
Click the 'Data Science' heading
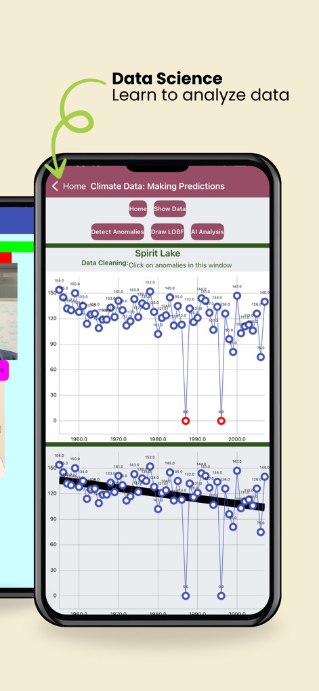coord(167,79)
